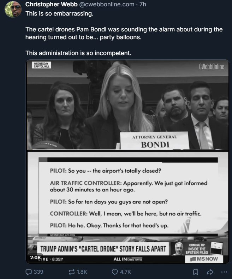232x279 pixels.
Task: Click the 2:08 video duration badge
Action: pos(35,257)
